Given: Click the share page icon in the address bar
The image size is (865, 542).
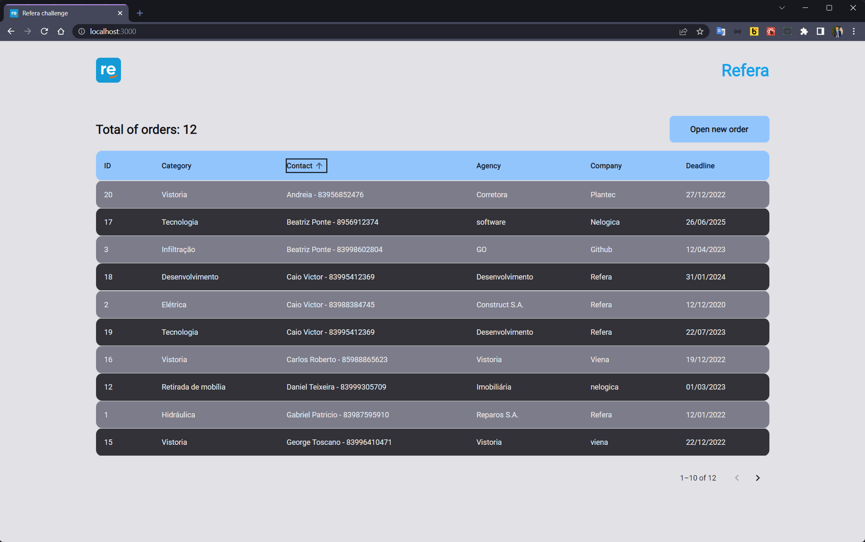Looking at the screenshot, I should [x=683, y=32].
